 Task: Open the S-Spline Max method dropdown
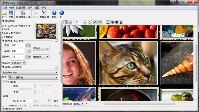click(x=30, y=72)
